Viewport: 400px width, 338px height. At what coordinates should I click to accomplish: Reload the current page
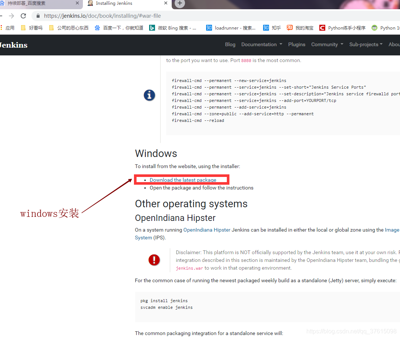[x=23, y=16]
